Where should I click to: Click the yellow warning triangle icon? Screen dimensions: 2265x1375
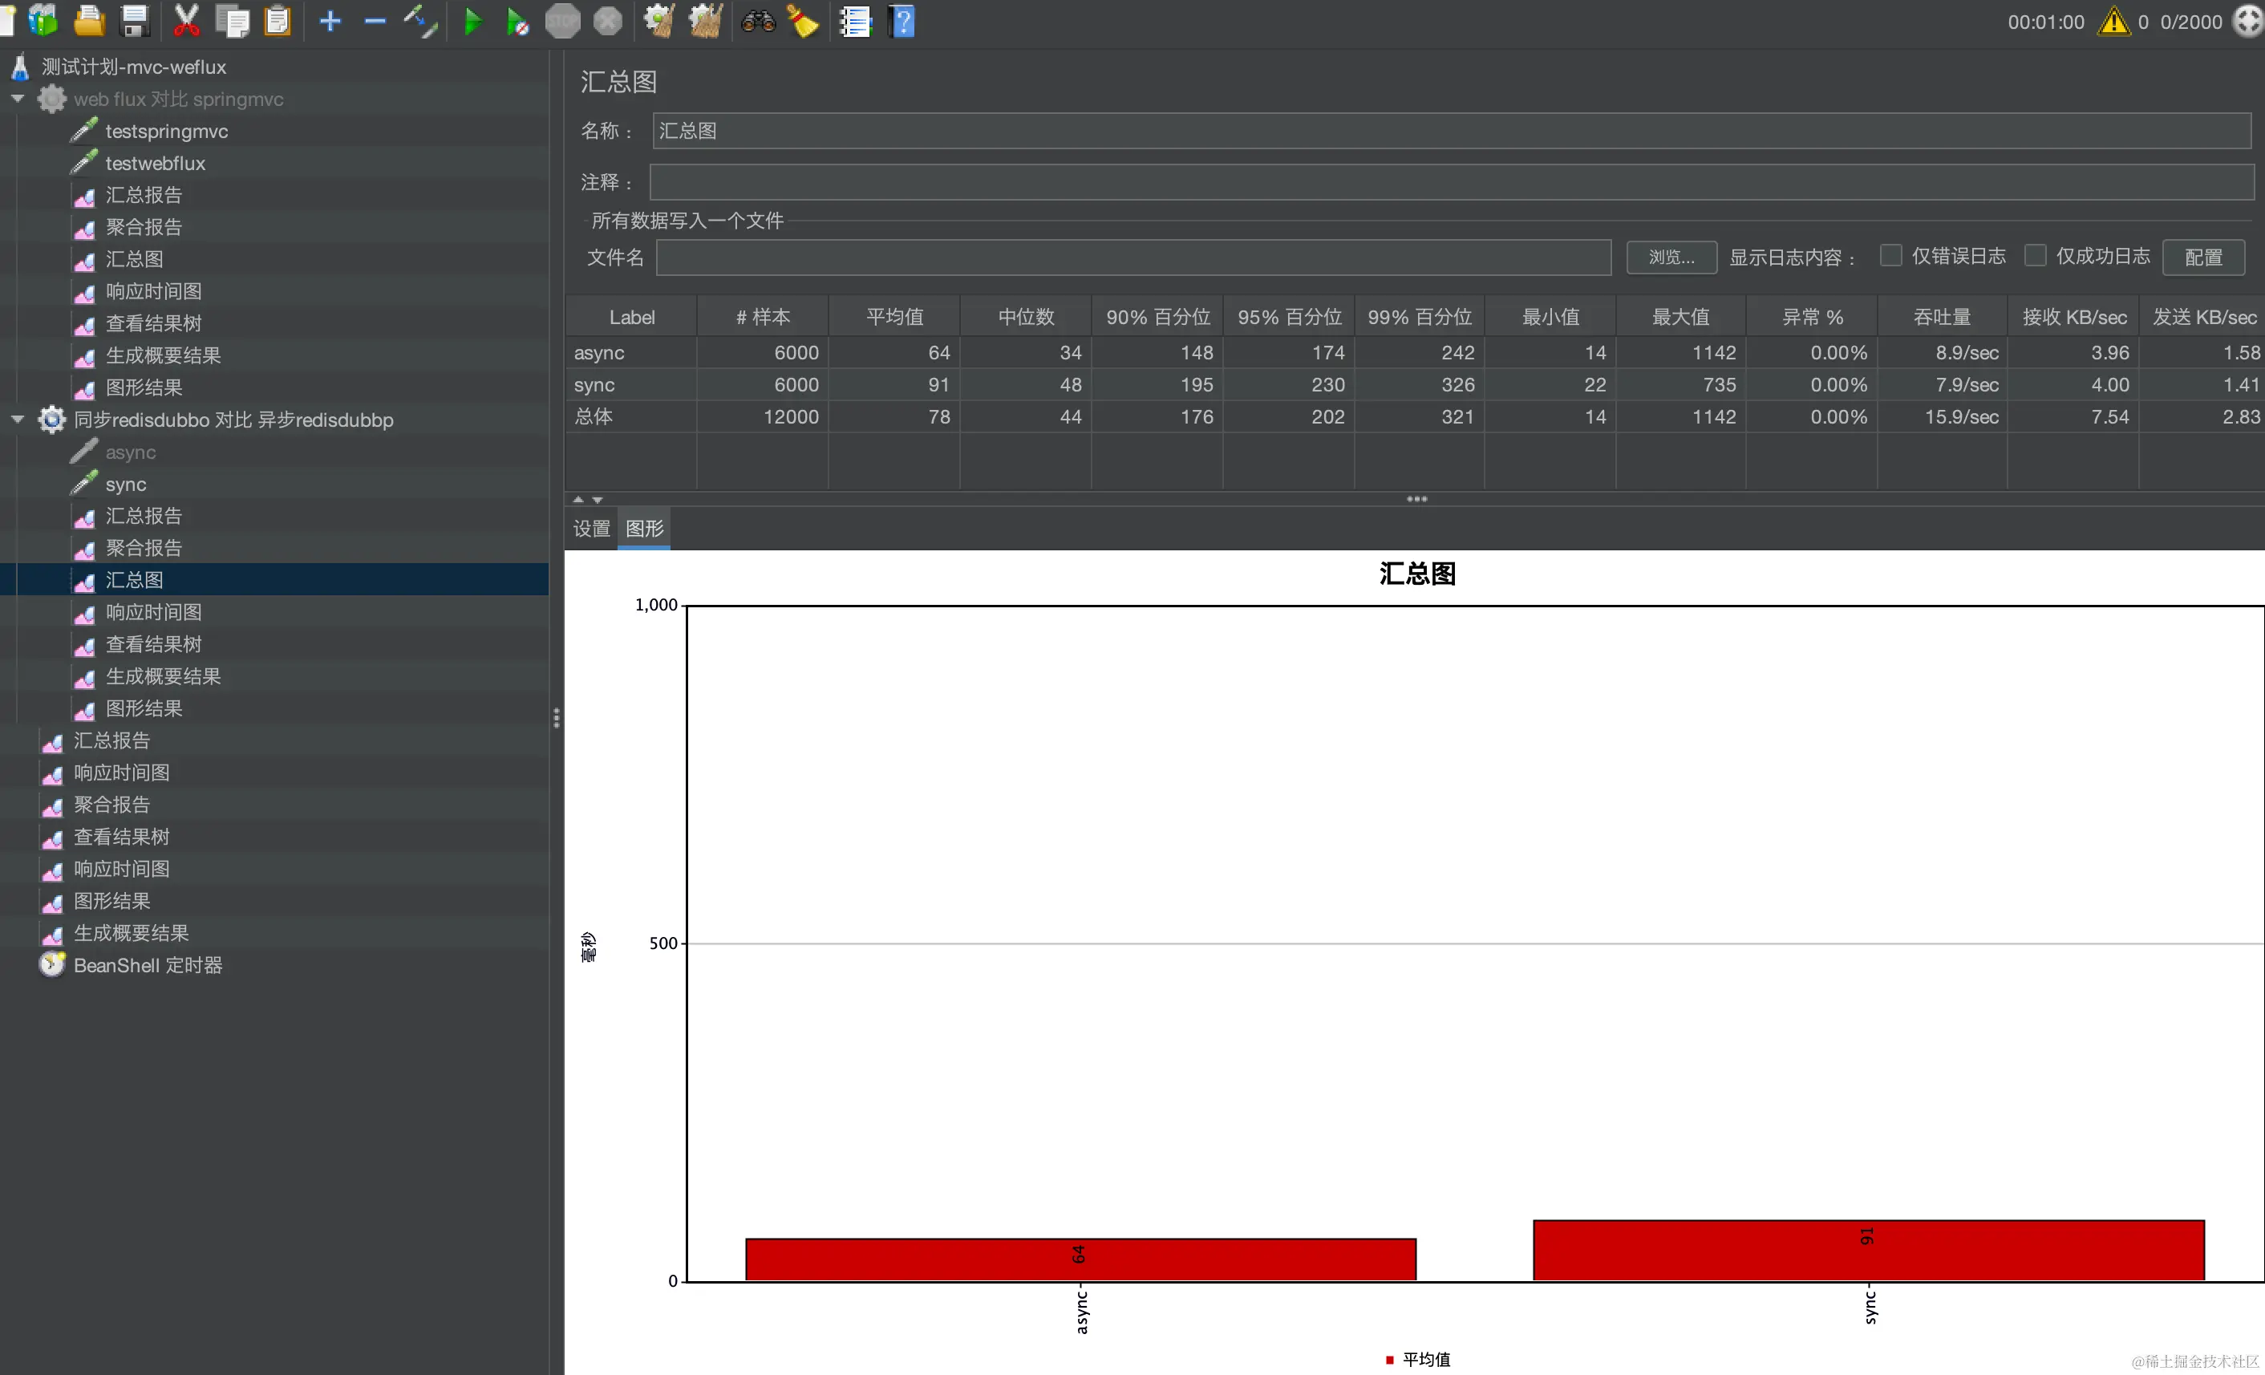(2113, 21)
